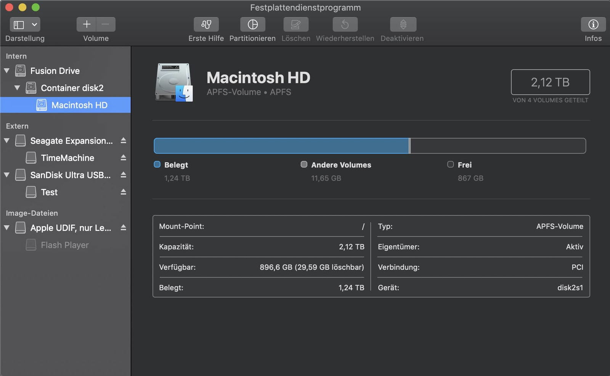The height and width of the screenshot is (376, 610).
Task: Select the greyed Flash Player volume
Action: pos(65,245)
